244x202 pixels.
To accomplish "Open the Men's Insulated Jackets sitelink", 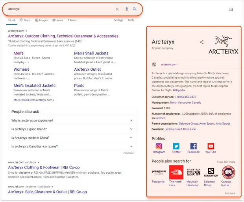I will [x=35, y=85].
